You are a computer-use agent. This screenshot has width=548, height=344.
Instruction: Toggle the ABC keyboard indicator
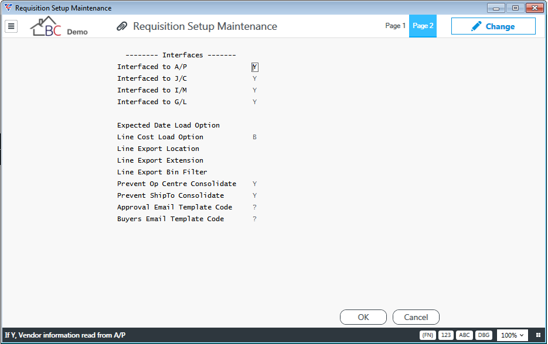(x=464, y=335)
